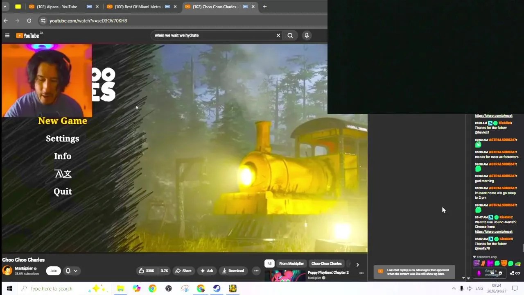This screenshot has width=524, height=295.
Task: Like the video with 338K likes
Action: [147, 271]
